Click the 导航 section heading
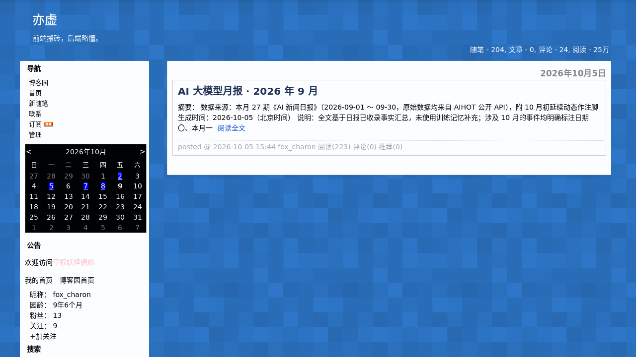 click(x=34, y=69)
